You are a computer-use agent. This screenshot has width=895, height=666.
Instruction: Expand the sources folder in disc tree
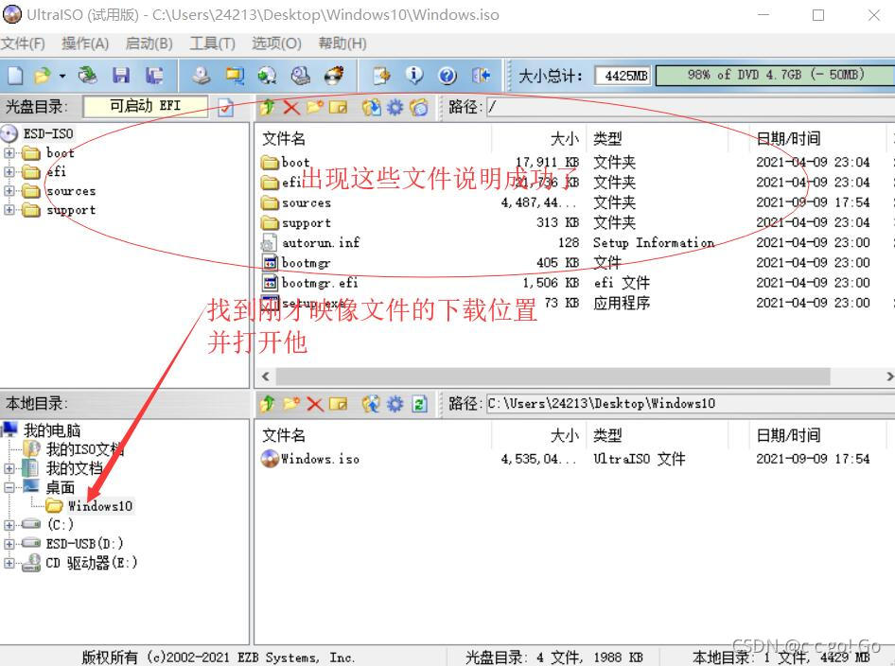click(9, 190)
